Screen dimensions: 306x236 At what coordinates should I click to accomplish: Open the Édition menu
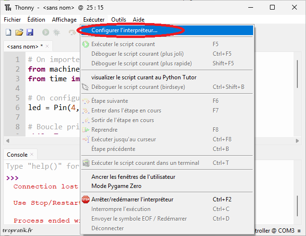(x=36, y=20)
